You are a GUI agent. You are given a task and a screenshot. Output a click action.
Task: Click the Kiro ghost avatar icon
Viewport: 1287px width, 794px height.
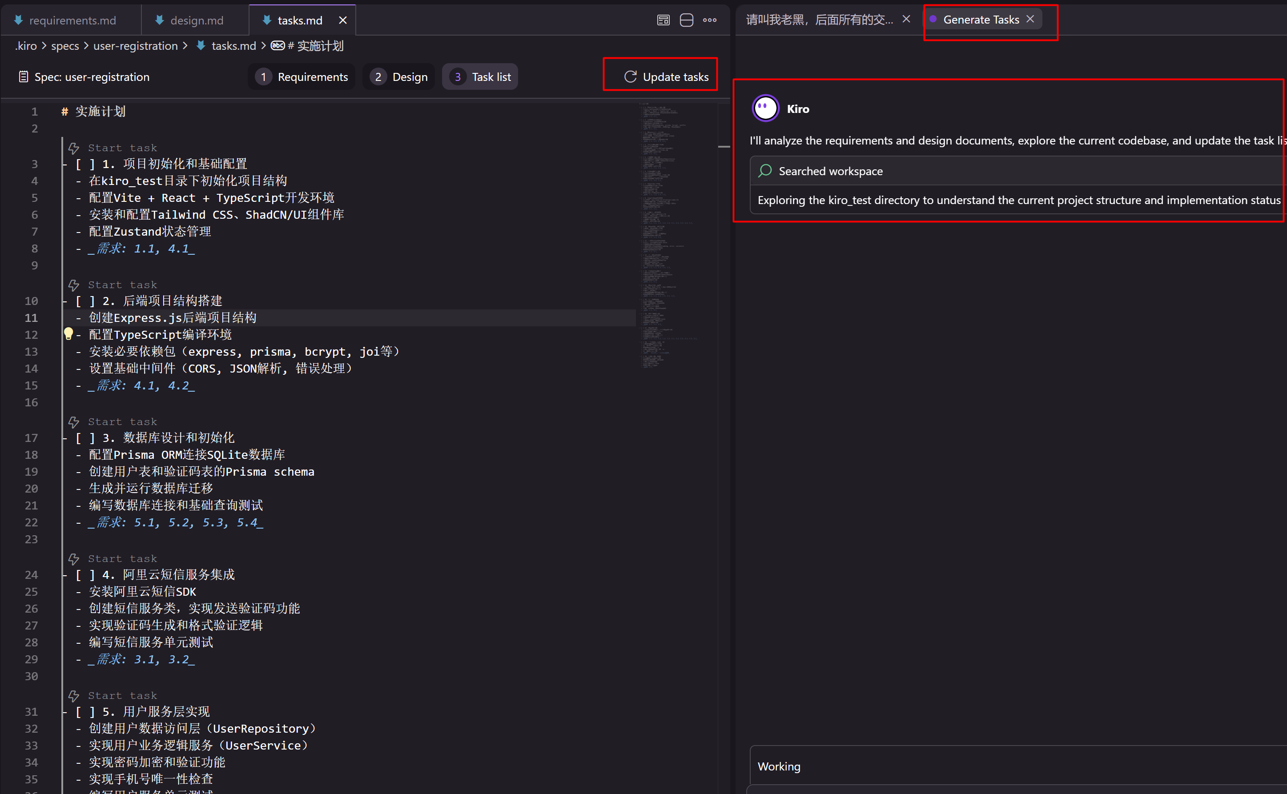point(765,109)
